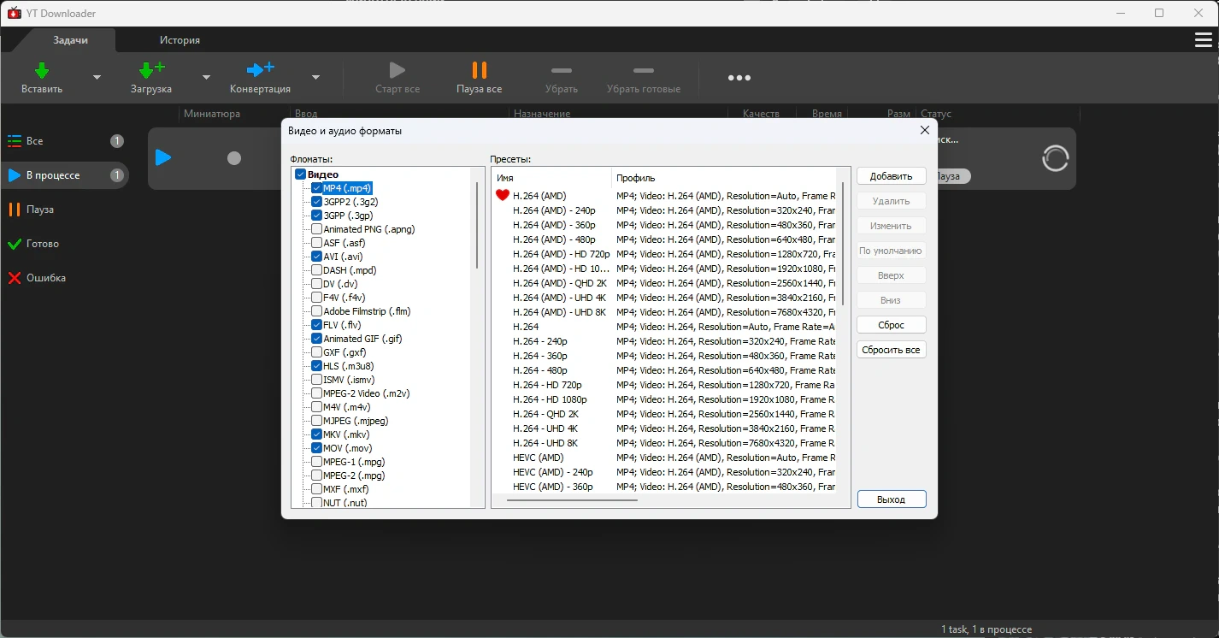Click the Удалить button
1219x638 pixels.
coord(892,201)
